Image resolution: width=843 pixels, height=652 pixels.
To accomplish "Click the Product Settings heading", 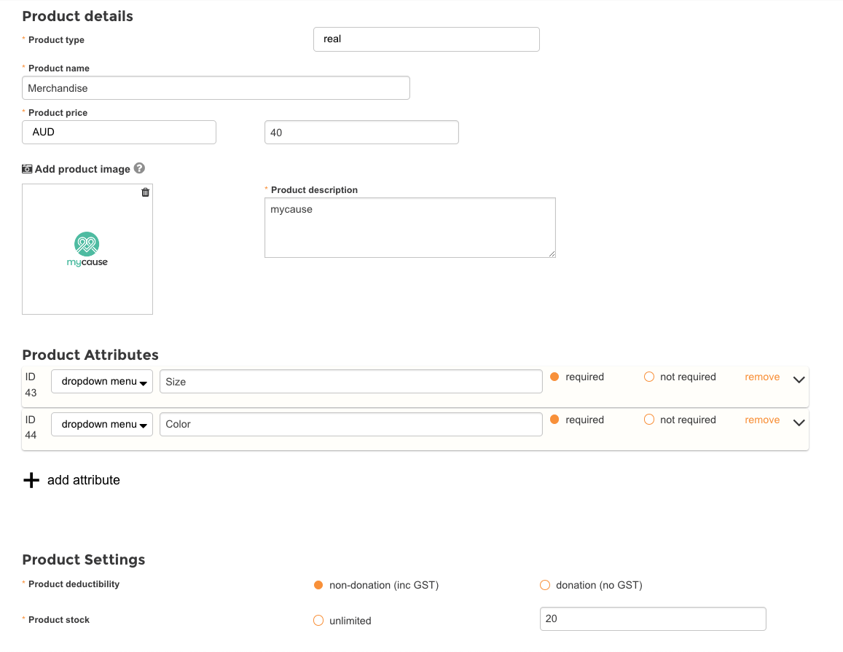I will point(83,559).
